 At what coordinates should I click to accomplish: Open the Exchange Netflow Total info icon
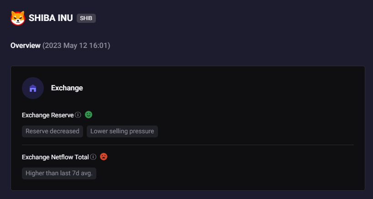coord(93,157)
